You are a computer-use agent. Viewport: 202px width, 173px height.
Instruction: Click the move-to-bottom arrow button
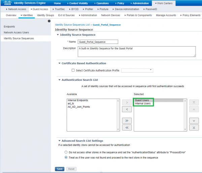tap(194, 127)
